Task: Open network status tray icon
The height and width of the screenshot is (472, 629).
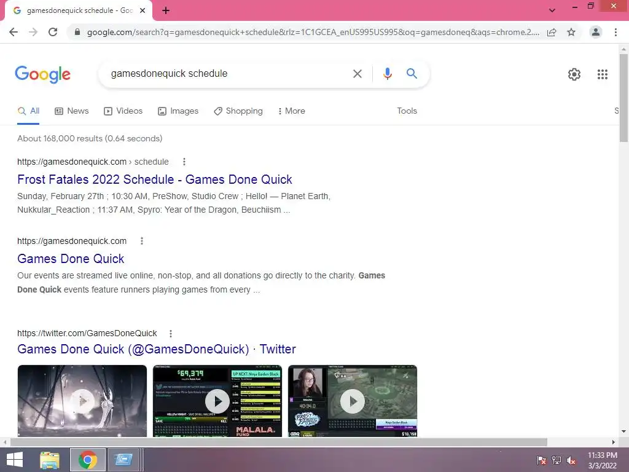Action: (557, 460)
